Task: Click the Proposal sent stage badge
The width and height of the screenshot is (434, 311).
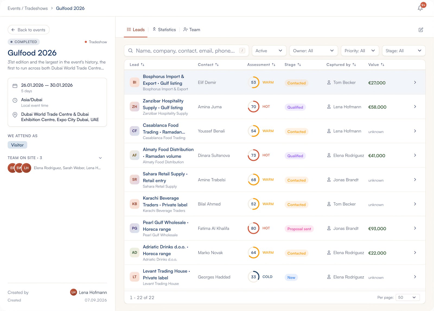Action: coord(299,229)
